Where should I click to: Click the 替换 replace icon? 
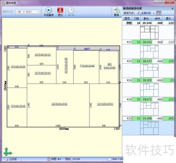point(116,10)
